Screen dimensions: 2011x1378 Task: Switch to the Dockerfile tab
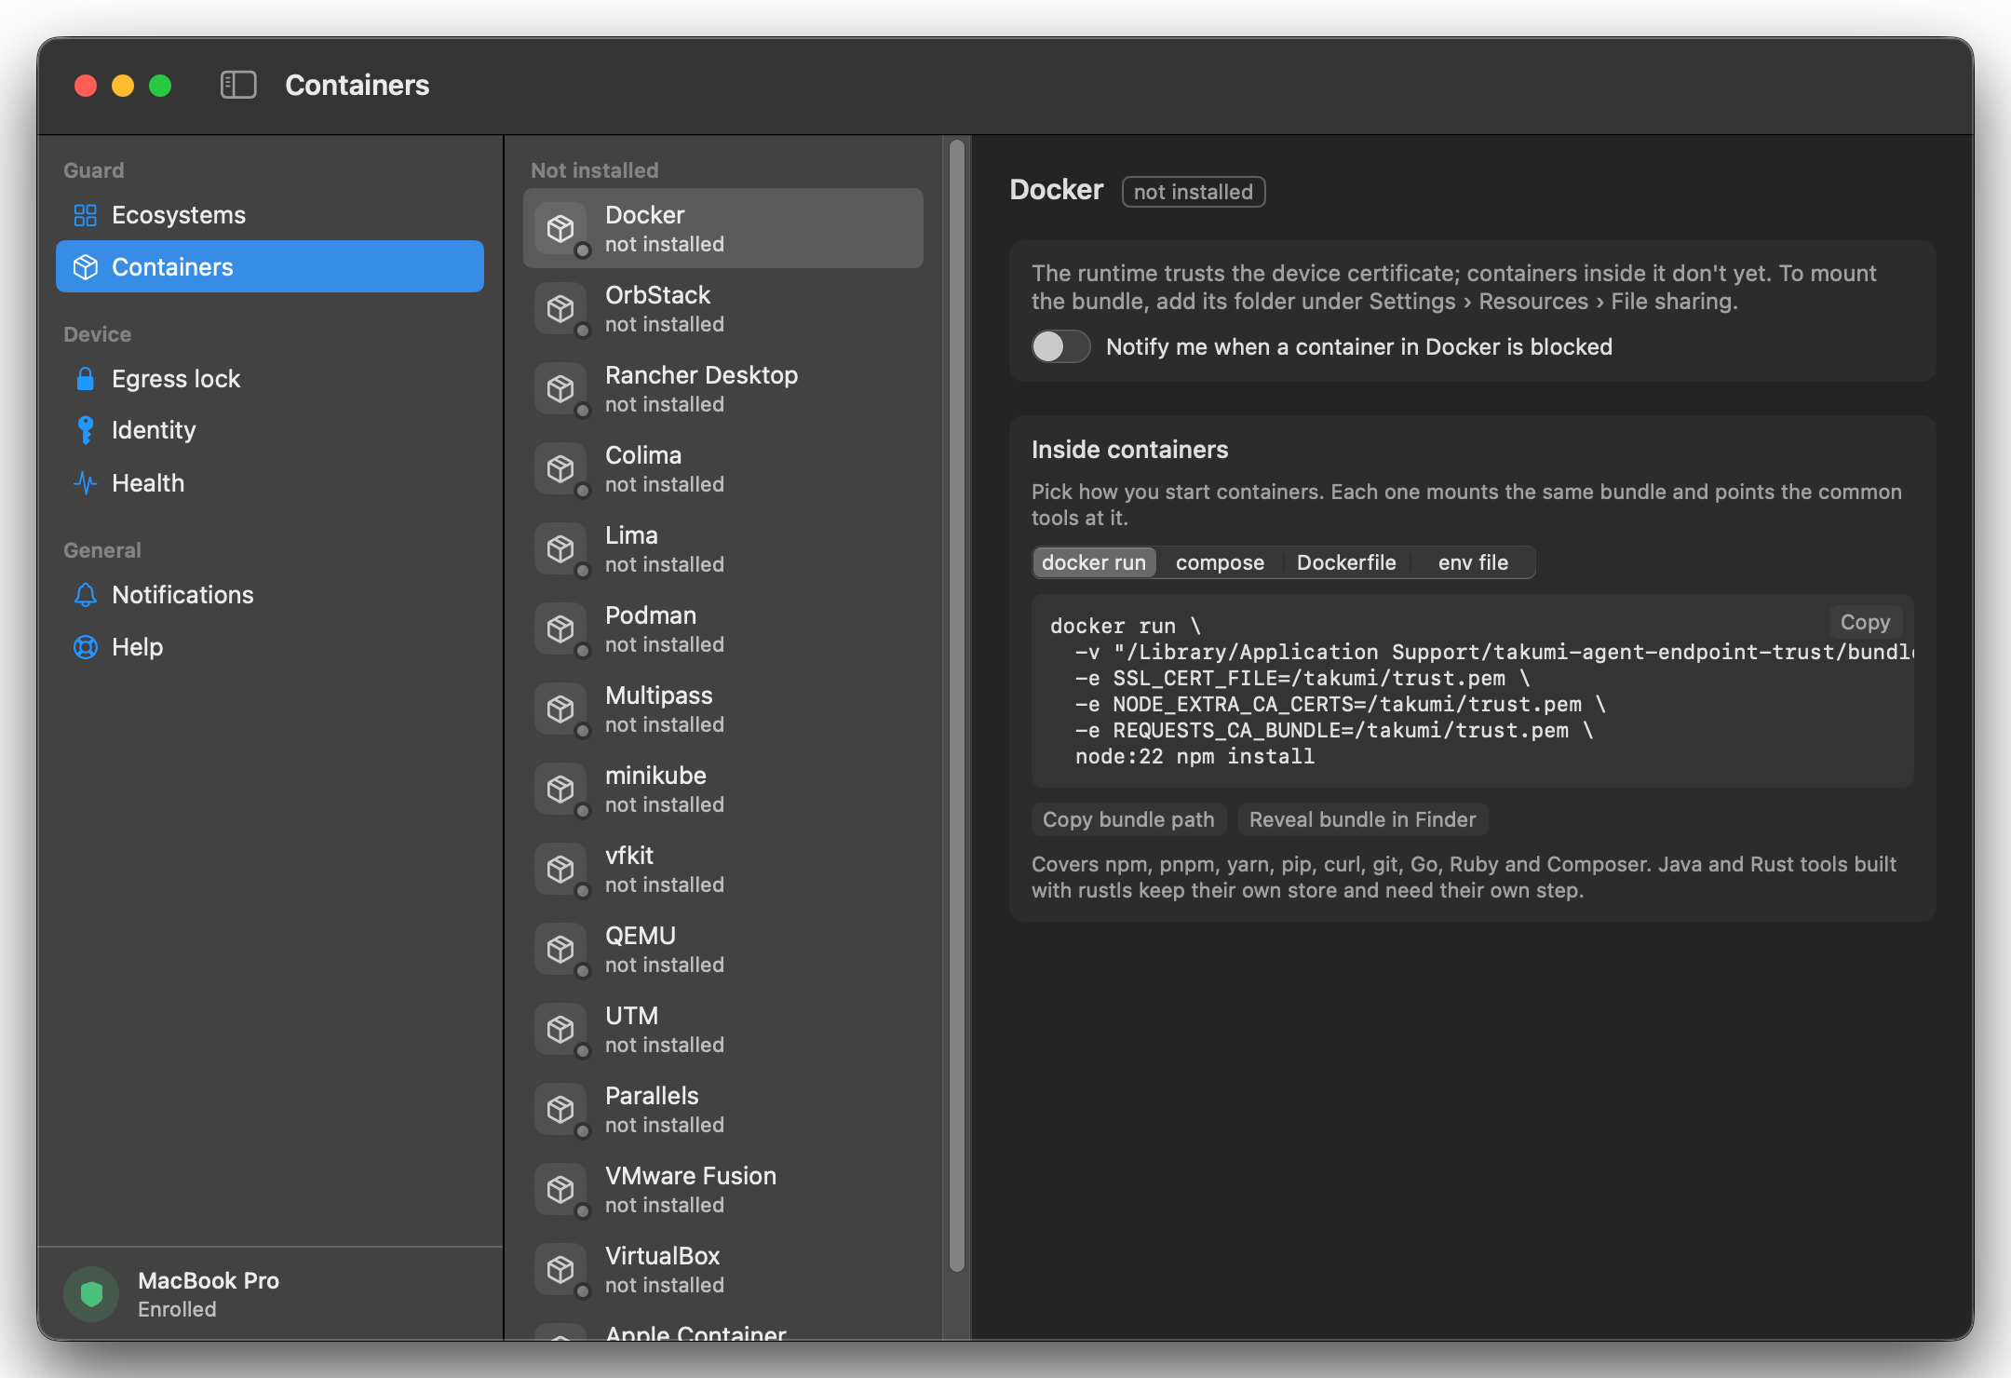tap(1346, 562)
